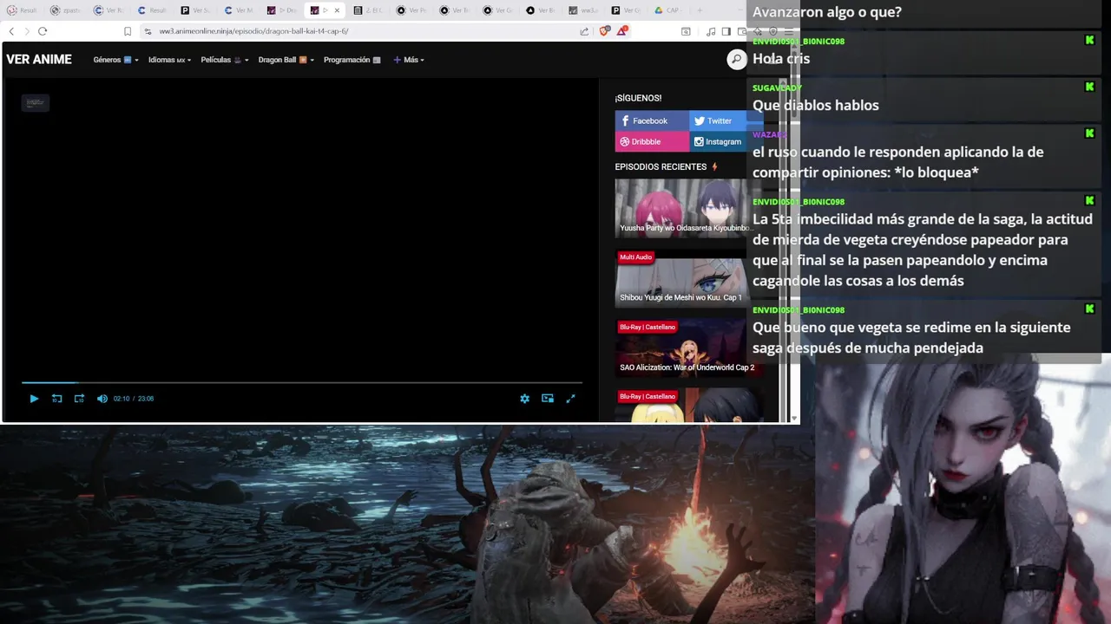This screenshot has width=1111, height=624.
Task: Mute the video player volume
Action: coord(102,399)
